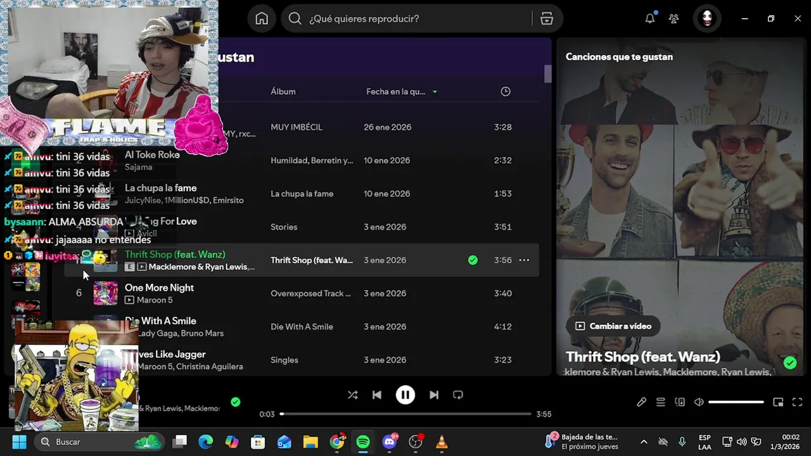The image size is (811, 456).
Task: Open the lyrics microphone icon in player bar
Action: 642,402
